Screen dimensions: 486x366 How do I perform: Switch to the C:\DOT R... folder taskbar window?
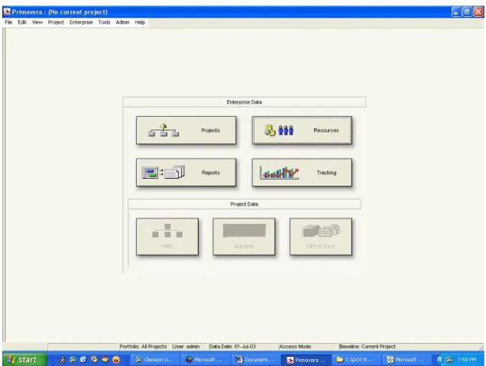pos(356,359)
